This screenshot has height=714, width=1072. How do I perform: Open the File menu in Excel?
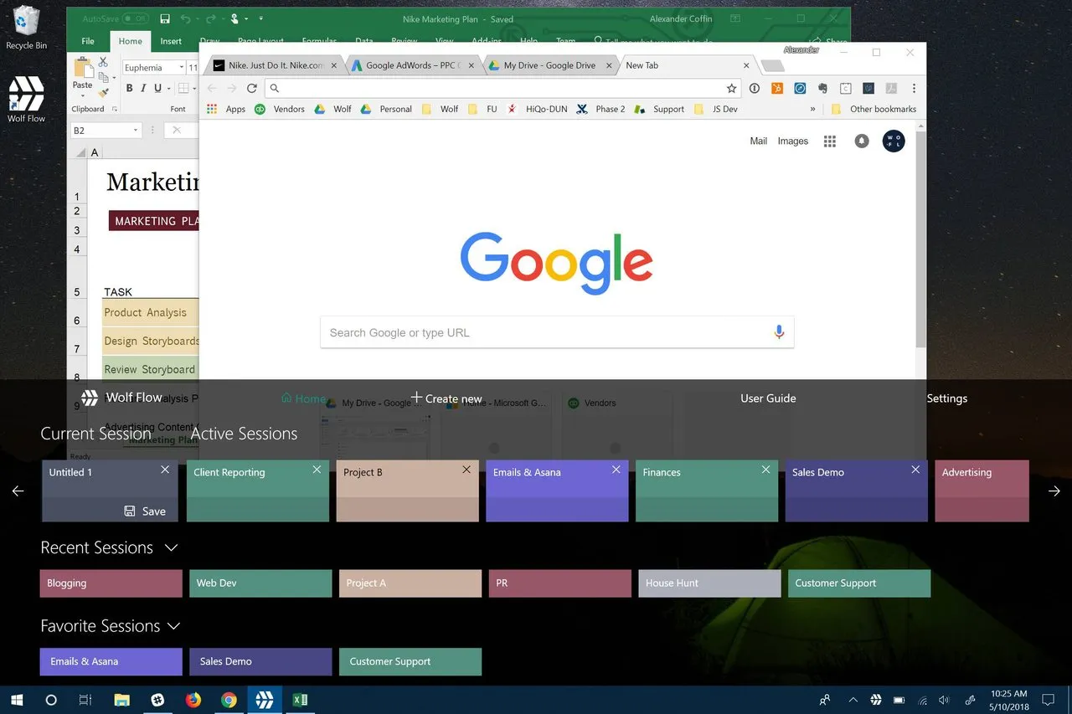[x=88, y=41]
